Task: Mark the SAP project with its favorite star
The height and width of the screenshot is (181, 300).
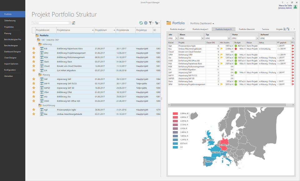Action: coord(34,79)
